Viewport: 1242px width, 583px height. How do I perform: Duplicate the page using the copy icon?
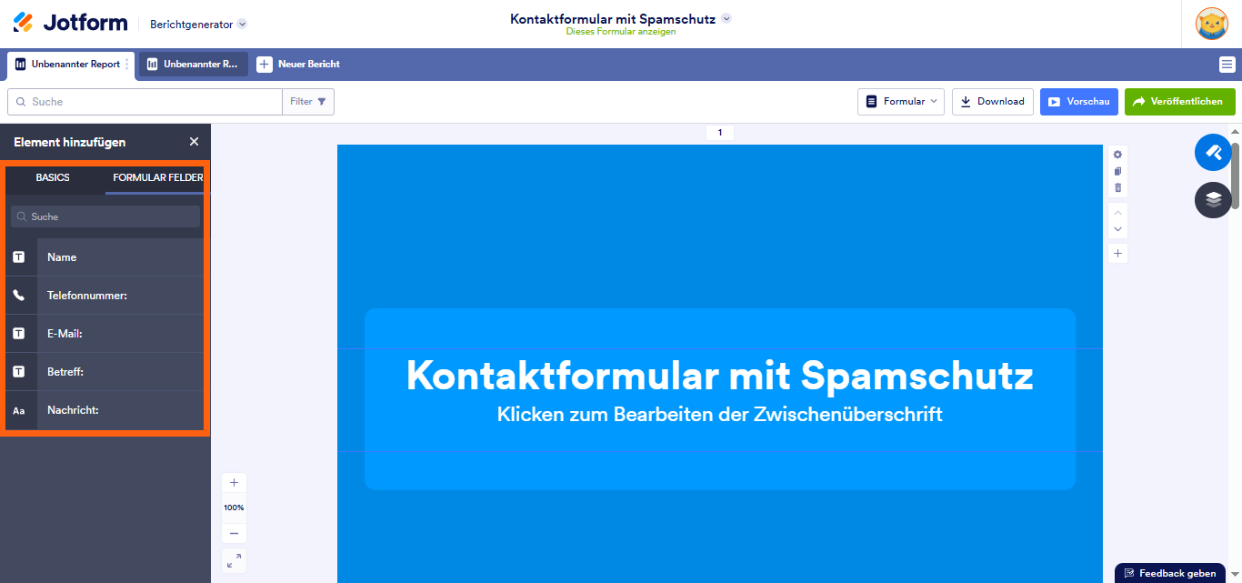click(1117, 171)
